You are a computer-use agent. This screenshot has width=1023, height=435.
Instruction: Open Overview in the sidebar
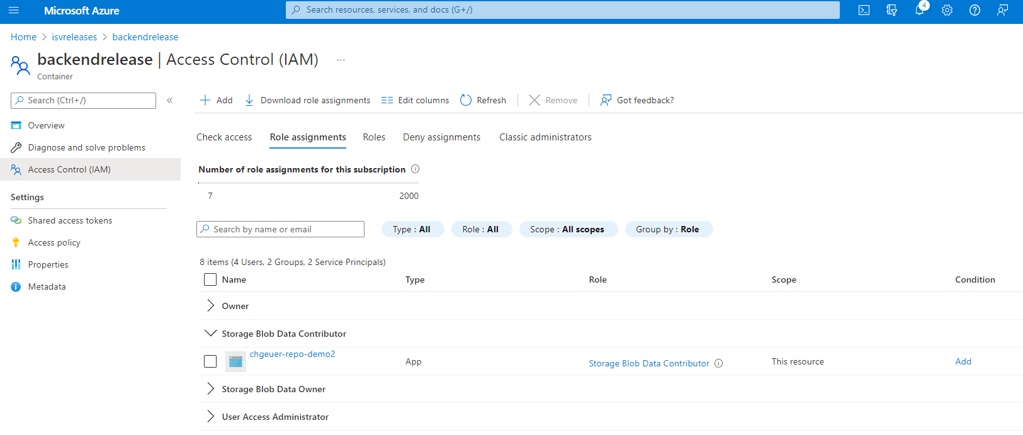point(46,125)
